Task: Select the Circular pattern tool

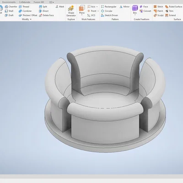Action: tap(107, 11)
